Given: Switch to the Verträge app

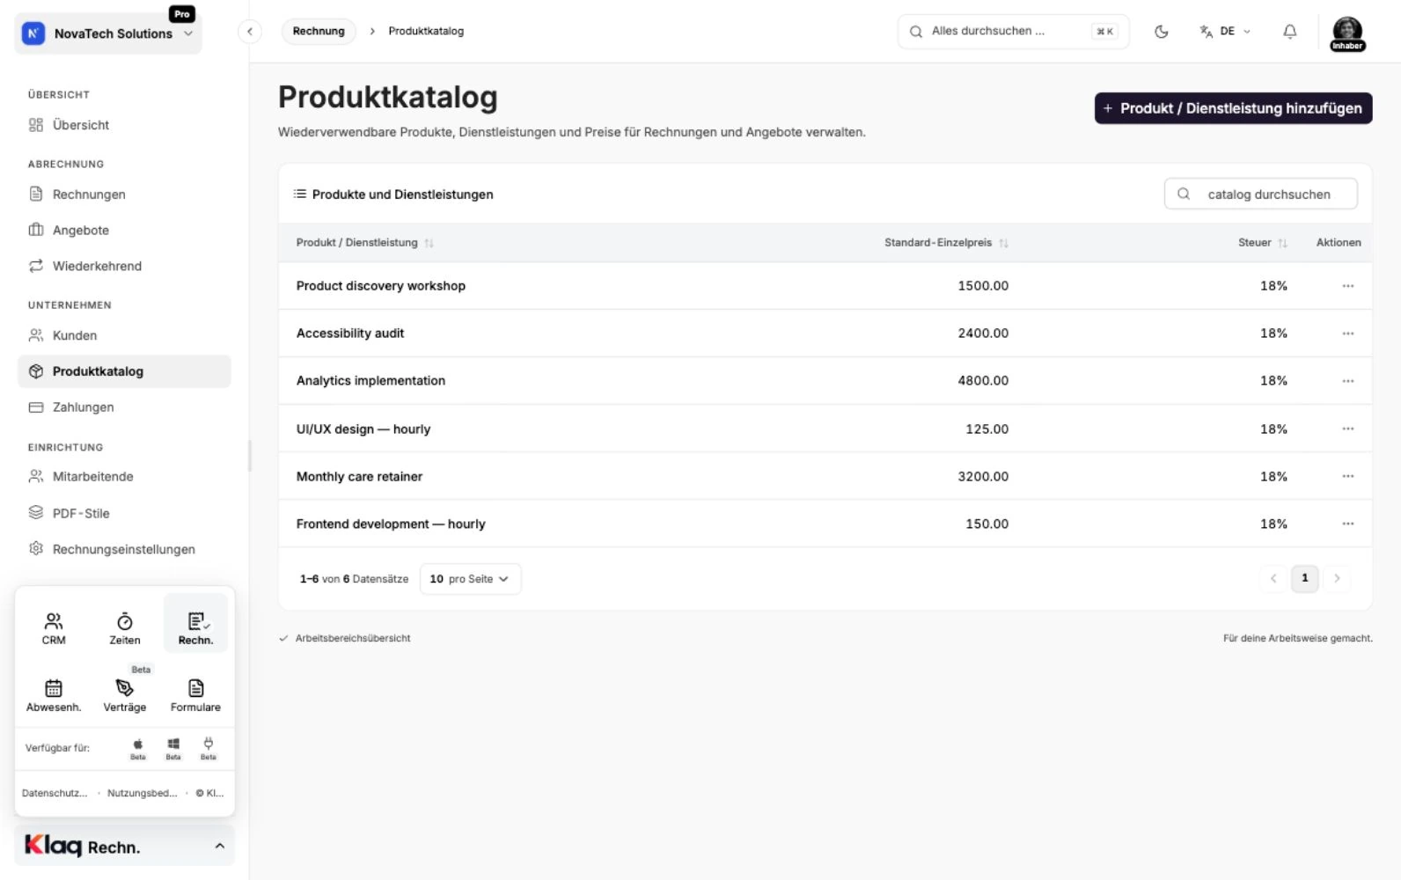Looking at the screenshot, I should [x=125, y=694].
